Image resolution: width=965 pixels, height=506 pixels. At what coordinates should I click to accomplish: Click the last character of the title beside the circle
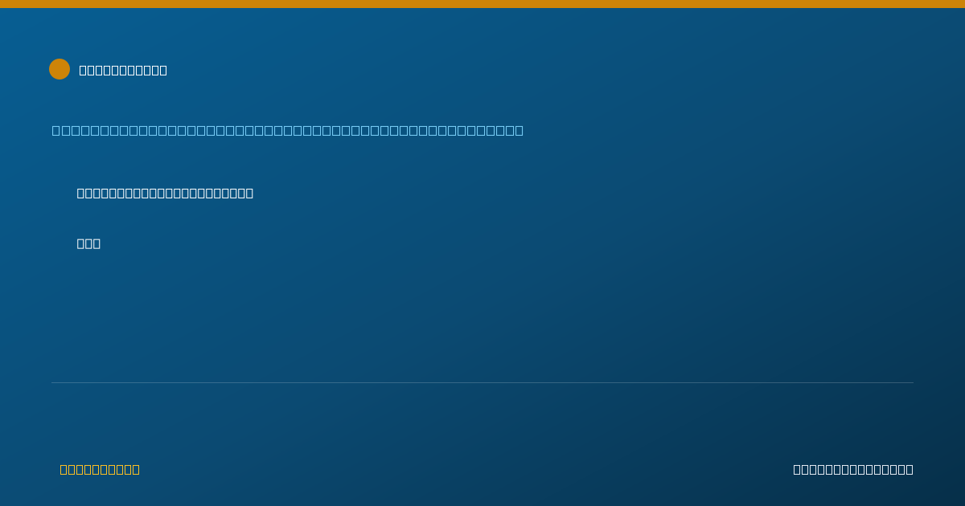(163, 70)
